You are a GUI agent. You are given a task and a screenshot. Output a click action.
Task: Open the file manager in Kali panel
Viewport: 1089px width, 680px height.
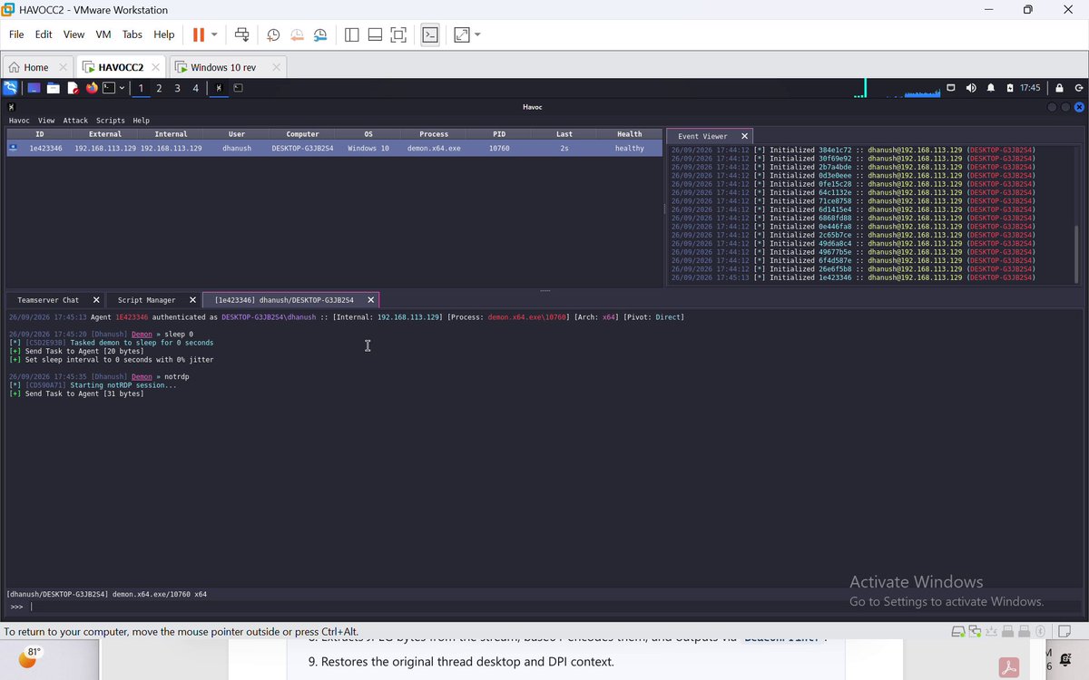click(x=54, y=88)
